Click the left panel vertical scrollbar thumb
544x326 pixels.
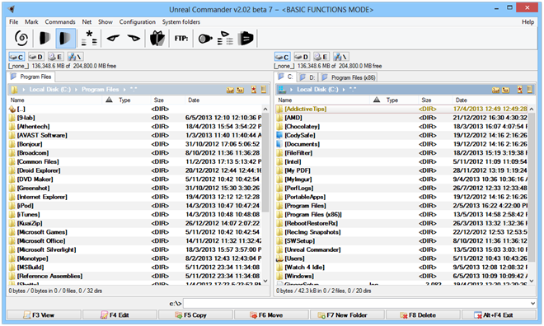tap(265, 162)
